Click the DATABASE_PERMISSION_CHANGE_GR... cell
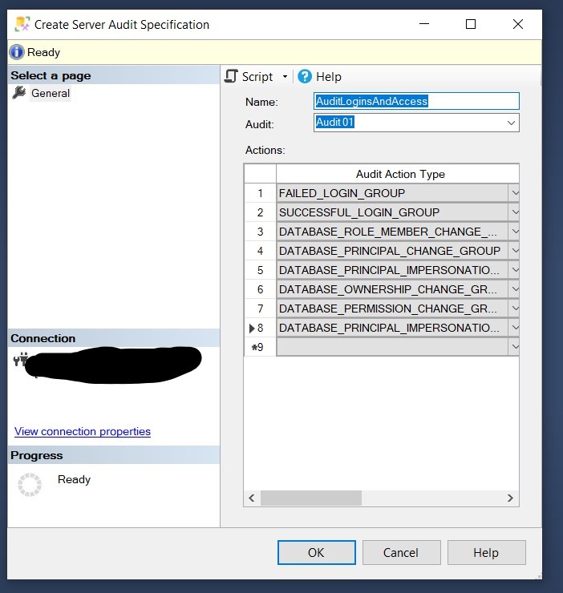 click(x=392, y=309)
